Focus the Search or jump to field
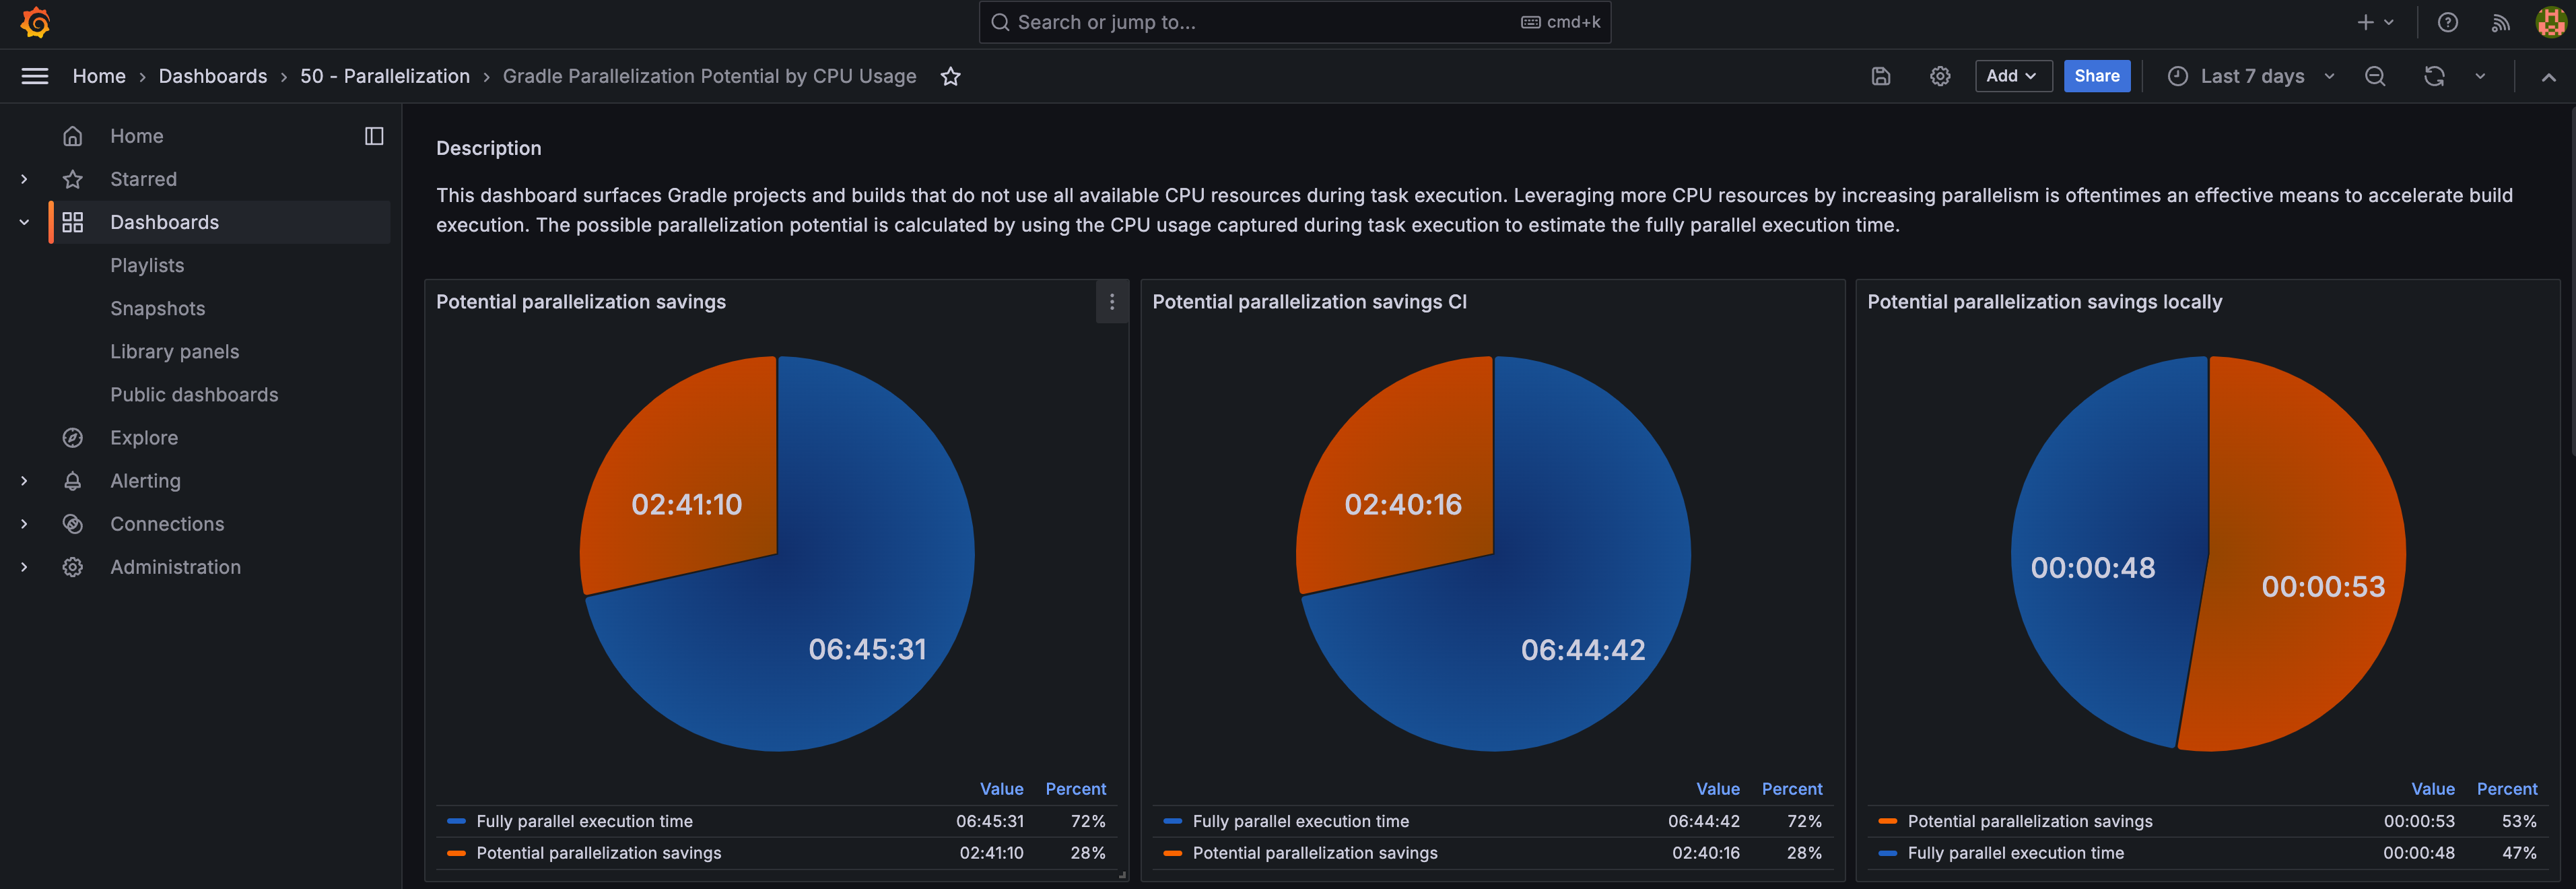Screen dimensions: 2576x889 (x=1294, y=22)
